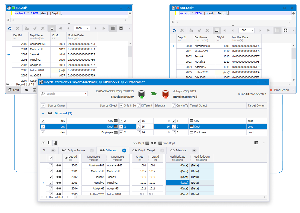
Task: Select selected (Data) cell for Mcnally2 row
Action: 178,183
